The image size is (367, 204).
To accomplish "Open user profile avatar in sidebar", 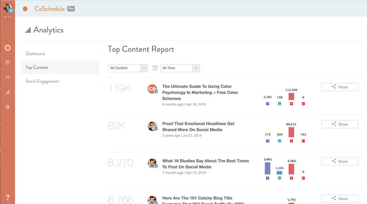I will (7, 8).
